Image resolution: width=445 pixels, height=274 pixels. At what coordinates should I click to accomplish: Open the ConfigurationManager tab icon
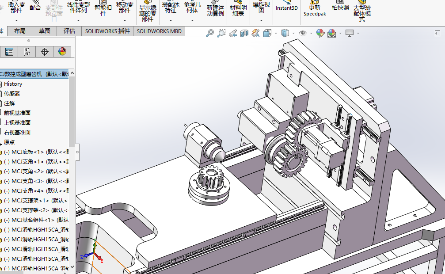(27, 52)
